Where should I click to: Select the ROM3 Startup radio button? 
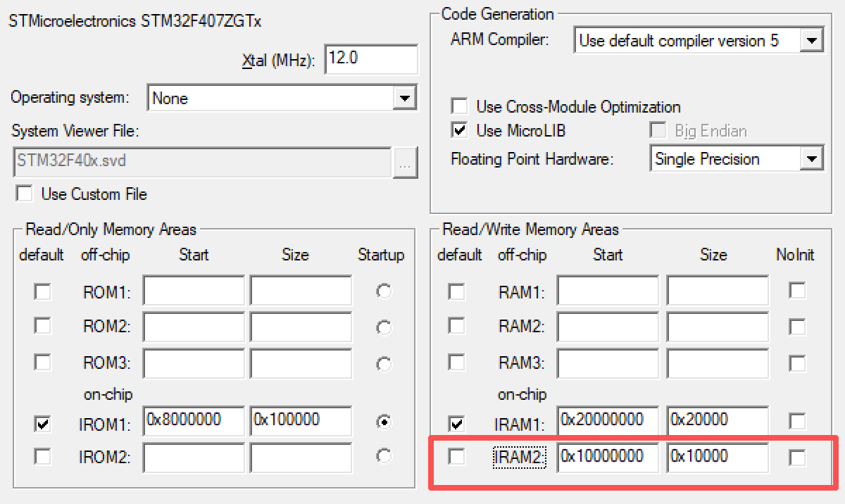tap(384, 364)
